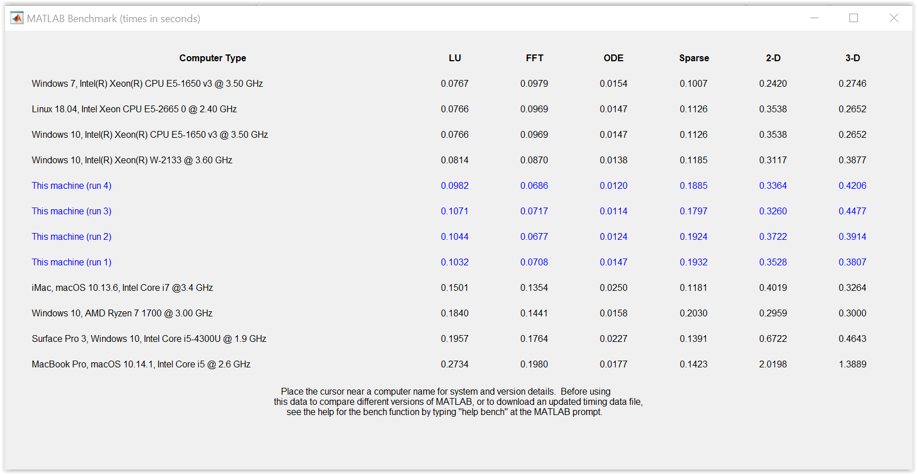Select 'Linux 18.04, Intel Xeon CPU E5-2665' row

[134, 109]
